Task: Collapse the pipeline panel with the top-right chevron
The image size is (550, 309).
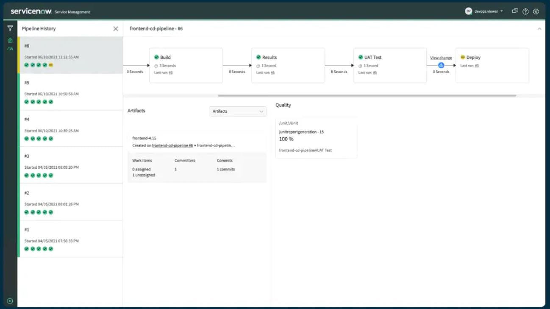Action: point(539,28)
